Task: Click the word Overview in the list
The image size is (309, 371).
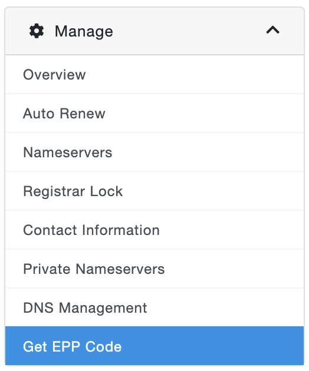Action: [x=54, y=75]
